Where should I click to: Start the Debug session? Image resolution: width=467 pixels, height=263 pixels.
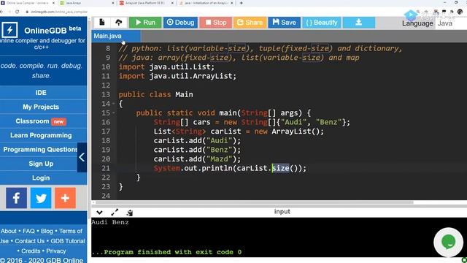[x=180, y=23]
